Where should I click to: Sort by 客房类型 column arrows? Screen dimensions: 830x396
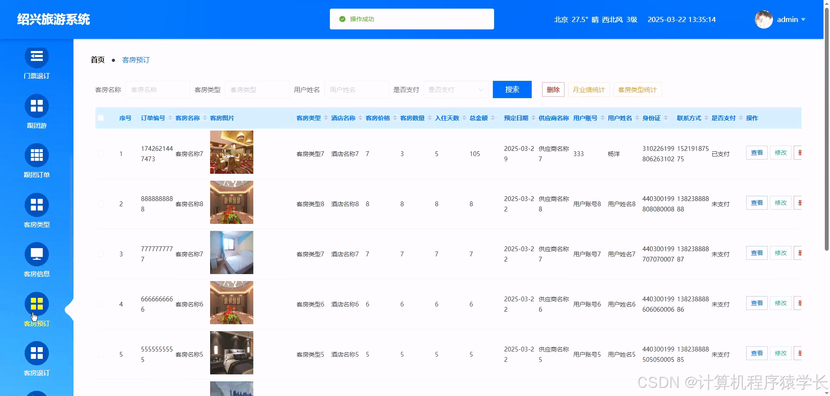(x=326, y=118)
